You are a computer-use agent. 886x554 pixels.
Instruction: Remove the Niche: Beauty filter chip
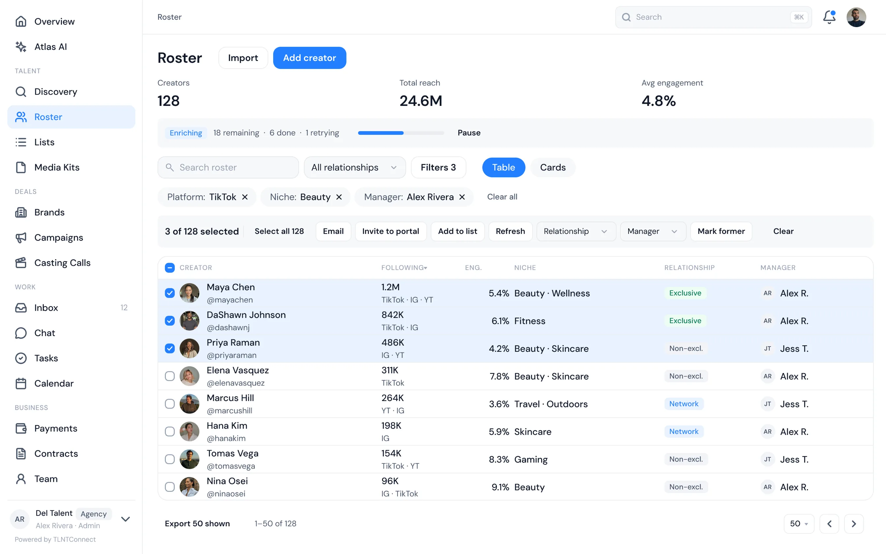click(x=339, y=197)
